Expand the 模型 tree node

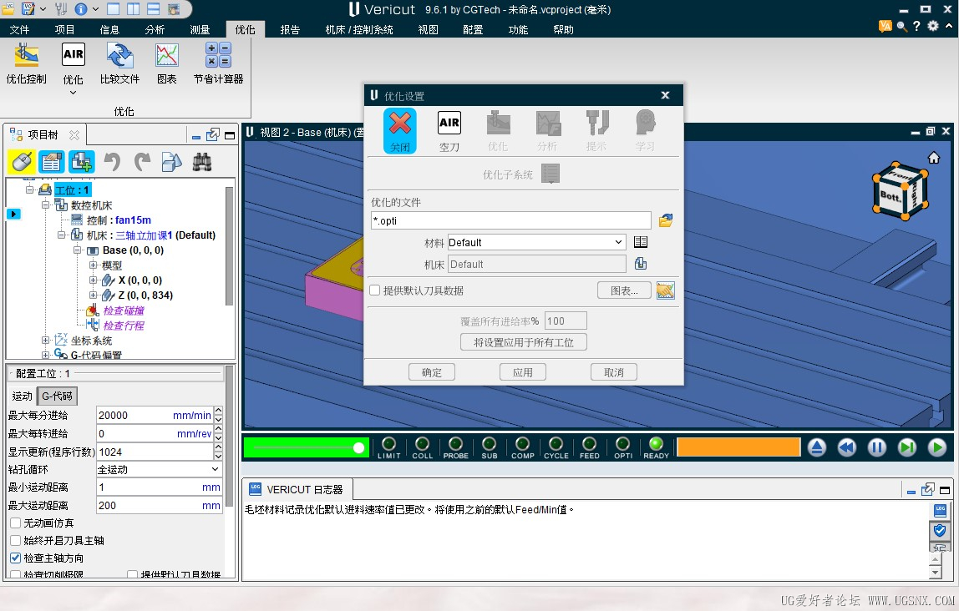click(93, 265)
